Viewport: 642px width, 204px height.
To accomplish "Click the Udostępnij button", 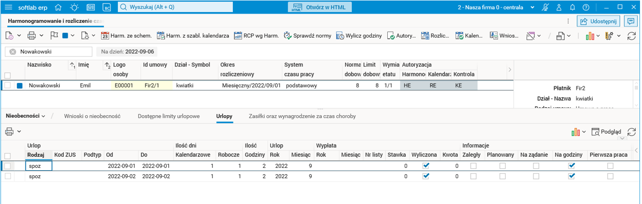I will pyautogui.click(x=598, y=21).
